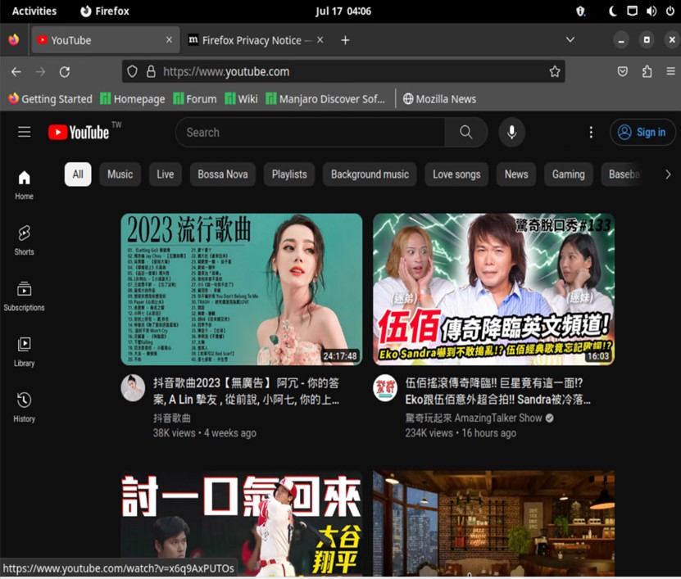Image resolution: width=681 pixels, height=579 pixels.
Task: Select the Background music filter chip
Action: click(370, 174)
